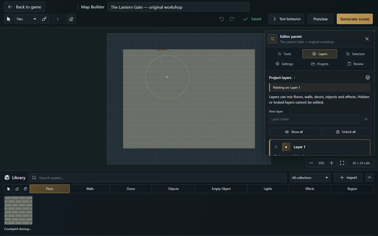
Task: Switch to the Tools panel tab
Action: pyautogui.click(x=285, y=54)
